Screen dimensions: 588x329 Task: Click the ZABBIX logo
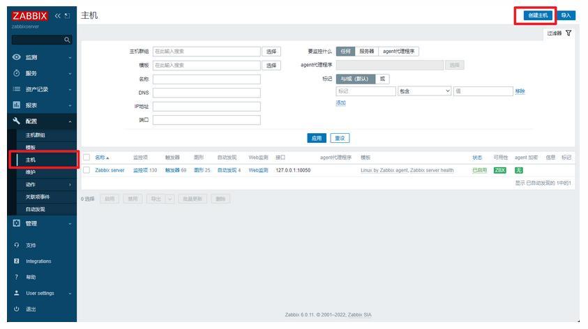tap(29, 16)
